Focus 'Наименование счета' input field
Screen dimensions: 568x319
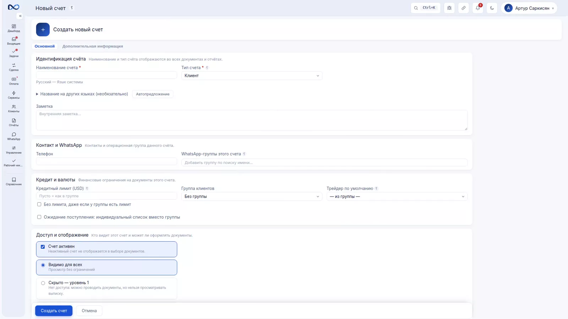pyautogui.click(x=106, y=75)
